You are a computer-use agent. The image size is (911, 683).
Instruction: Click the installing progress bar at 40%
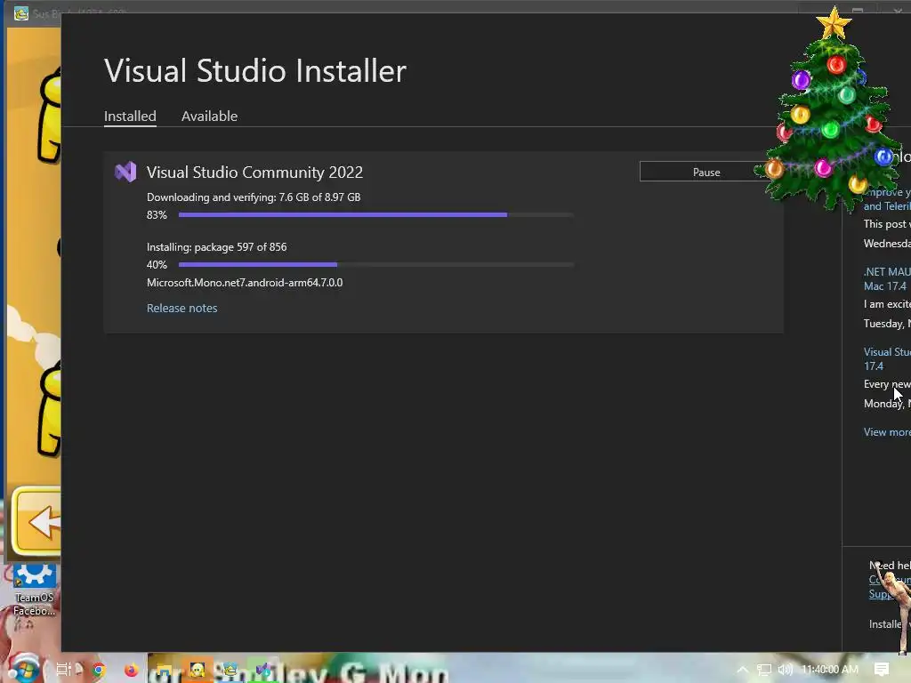pos(376,265)
